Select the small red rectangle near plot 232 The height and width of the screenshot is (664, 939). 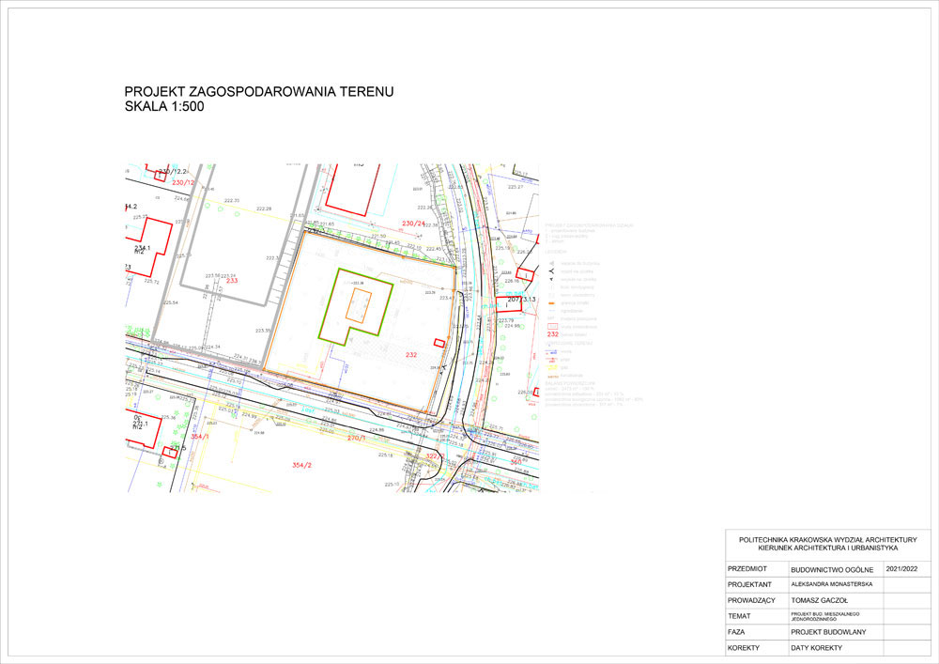click(x=438, y=344)
